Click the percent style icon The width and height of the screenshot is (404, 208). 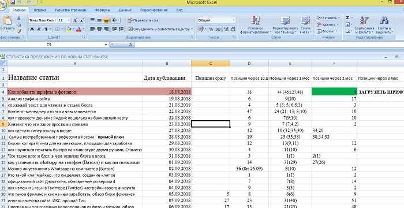pos(211,29)
